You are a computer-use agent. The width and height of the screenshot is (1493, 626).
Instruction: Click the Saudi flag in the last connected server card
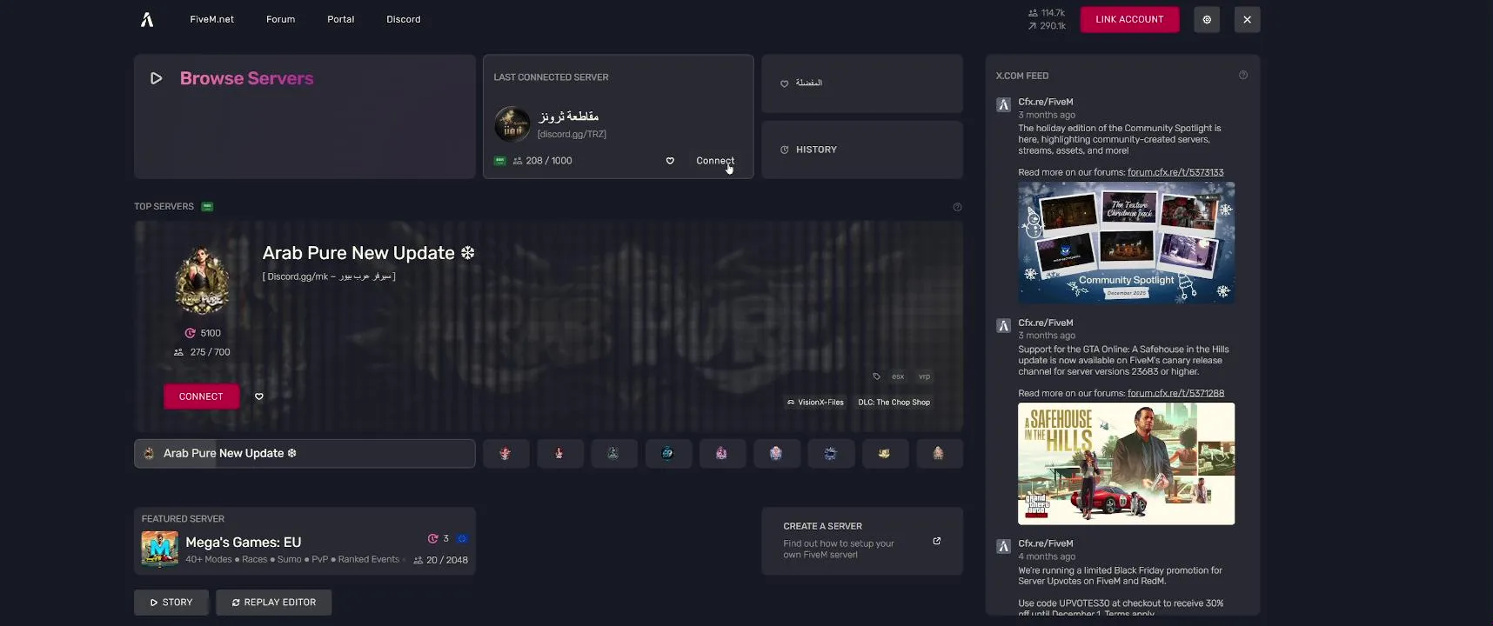point(499,161)
